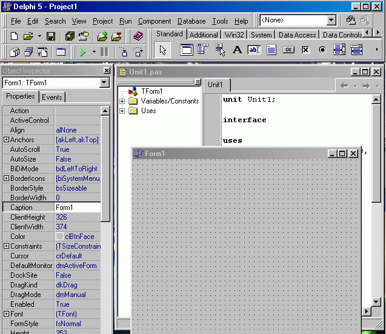Select the Button component icon
Screen dimensions: 386x334
(288, 50)
